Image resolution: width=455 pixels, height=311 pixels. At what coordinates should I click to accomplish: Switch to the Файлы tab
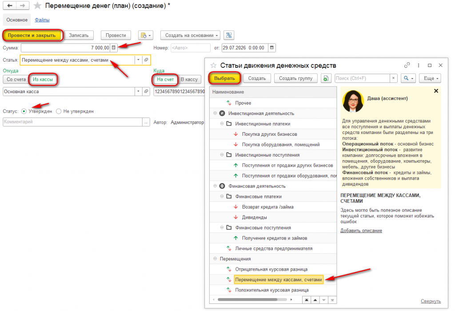click(42, 20)
